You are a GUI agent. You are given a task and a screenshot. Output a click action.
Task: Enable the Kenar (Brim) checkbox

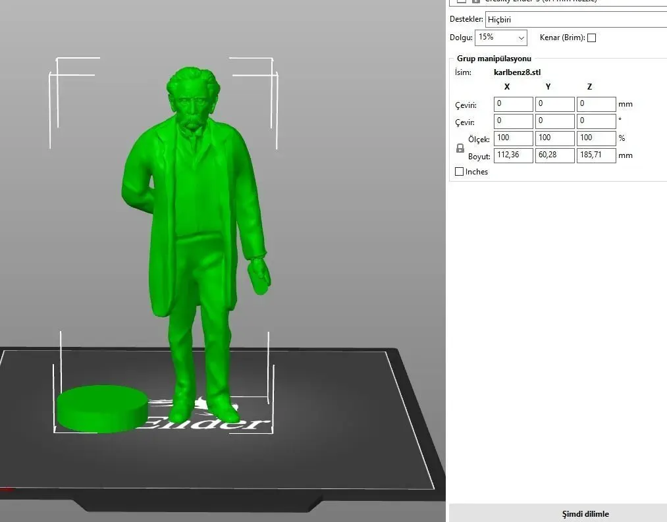[x=591, y=38]
